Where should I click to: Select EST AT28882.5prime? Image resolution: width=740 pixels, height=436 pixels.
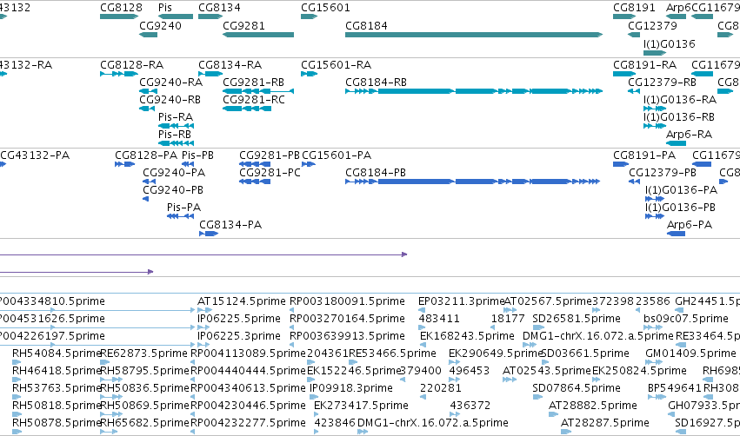[593, 406]
